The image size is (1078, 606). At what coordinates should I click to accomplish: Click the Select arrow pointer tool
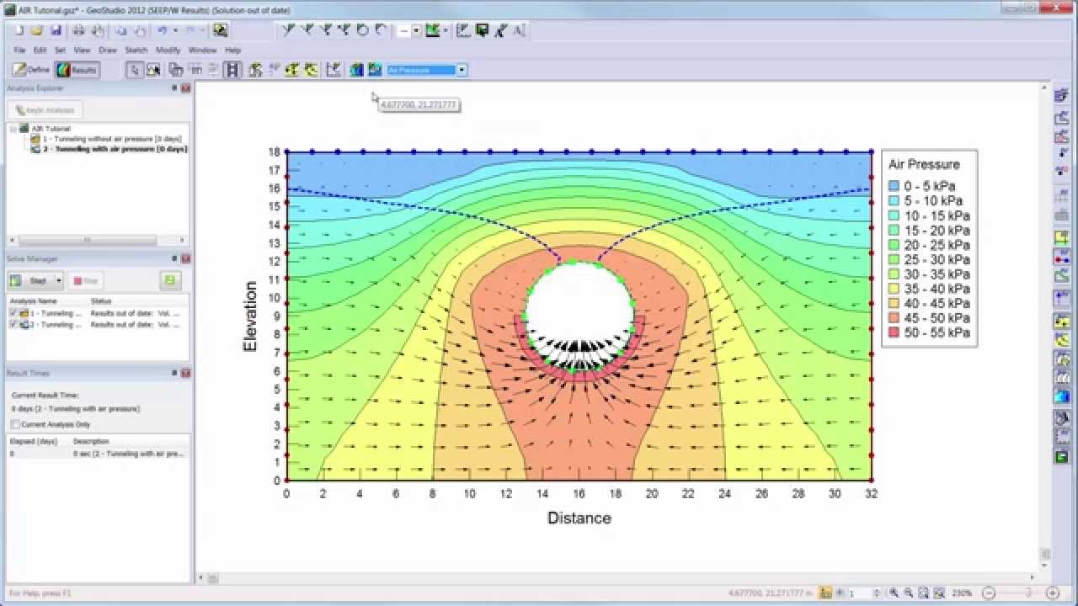pos(135,70)
